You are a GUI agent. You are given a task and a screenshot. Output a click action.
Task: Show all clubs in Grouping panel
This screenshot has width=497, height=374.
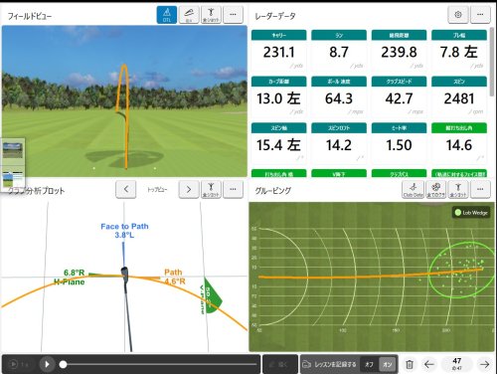435,189
